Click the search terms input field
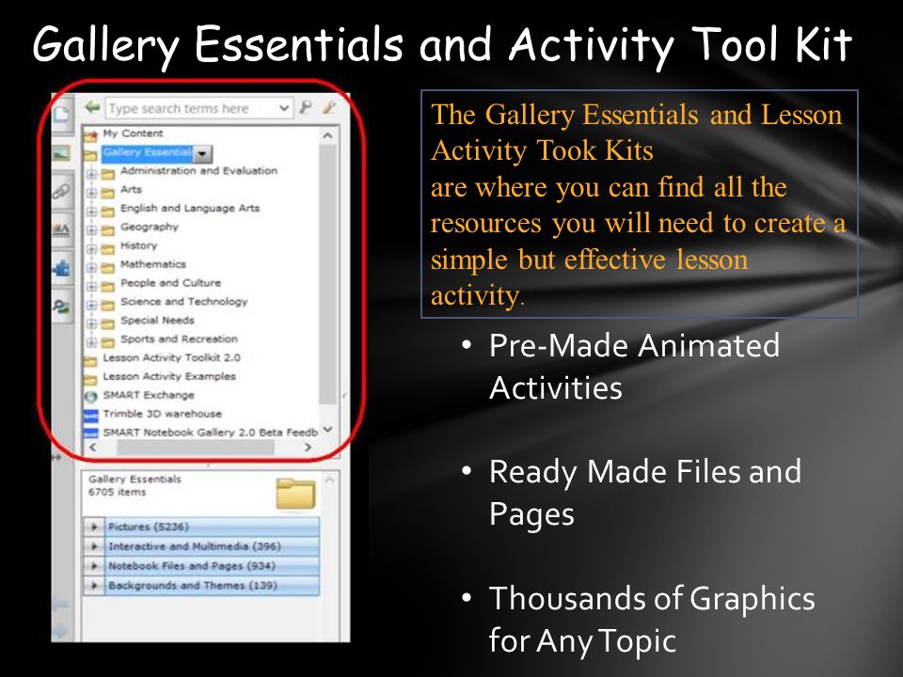Image resolution: width=903 pixels, height=677 pixels. (x=192, y=108)
